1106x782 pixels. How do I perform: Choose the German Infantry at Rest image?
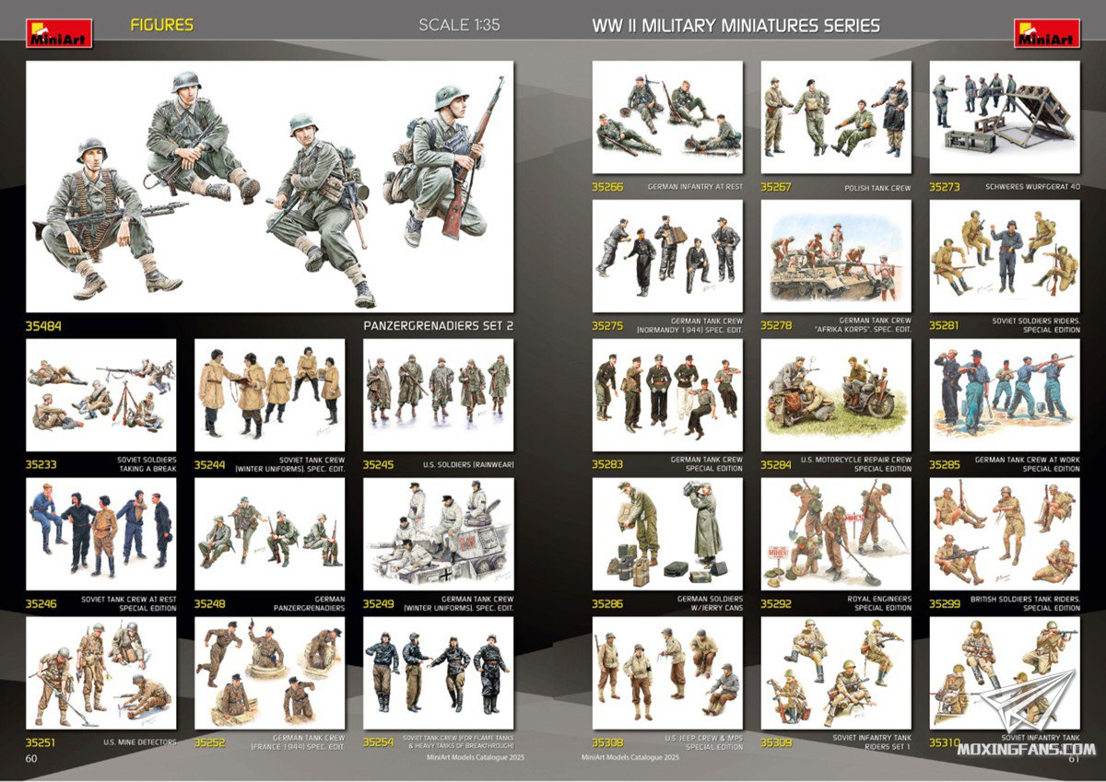click(x=667, y=117)
